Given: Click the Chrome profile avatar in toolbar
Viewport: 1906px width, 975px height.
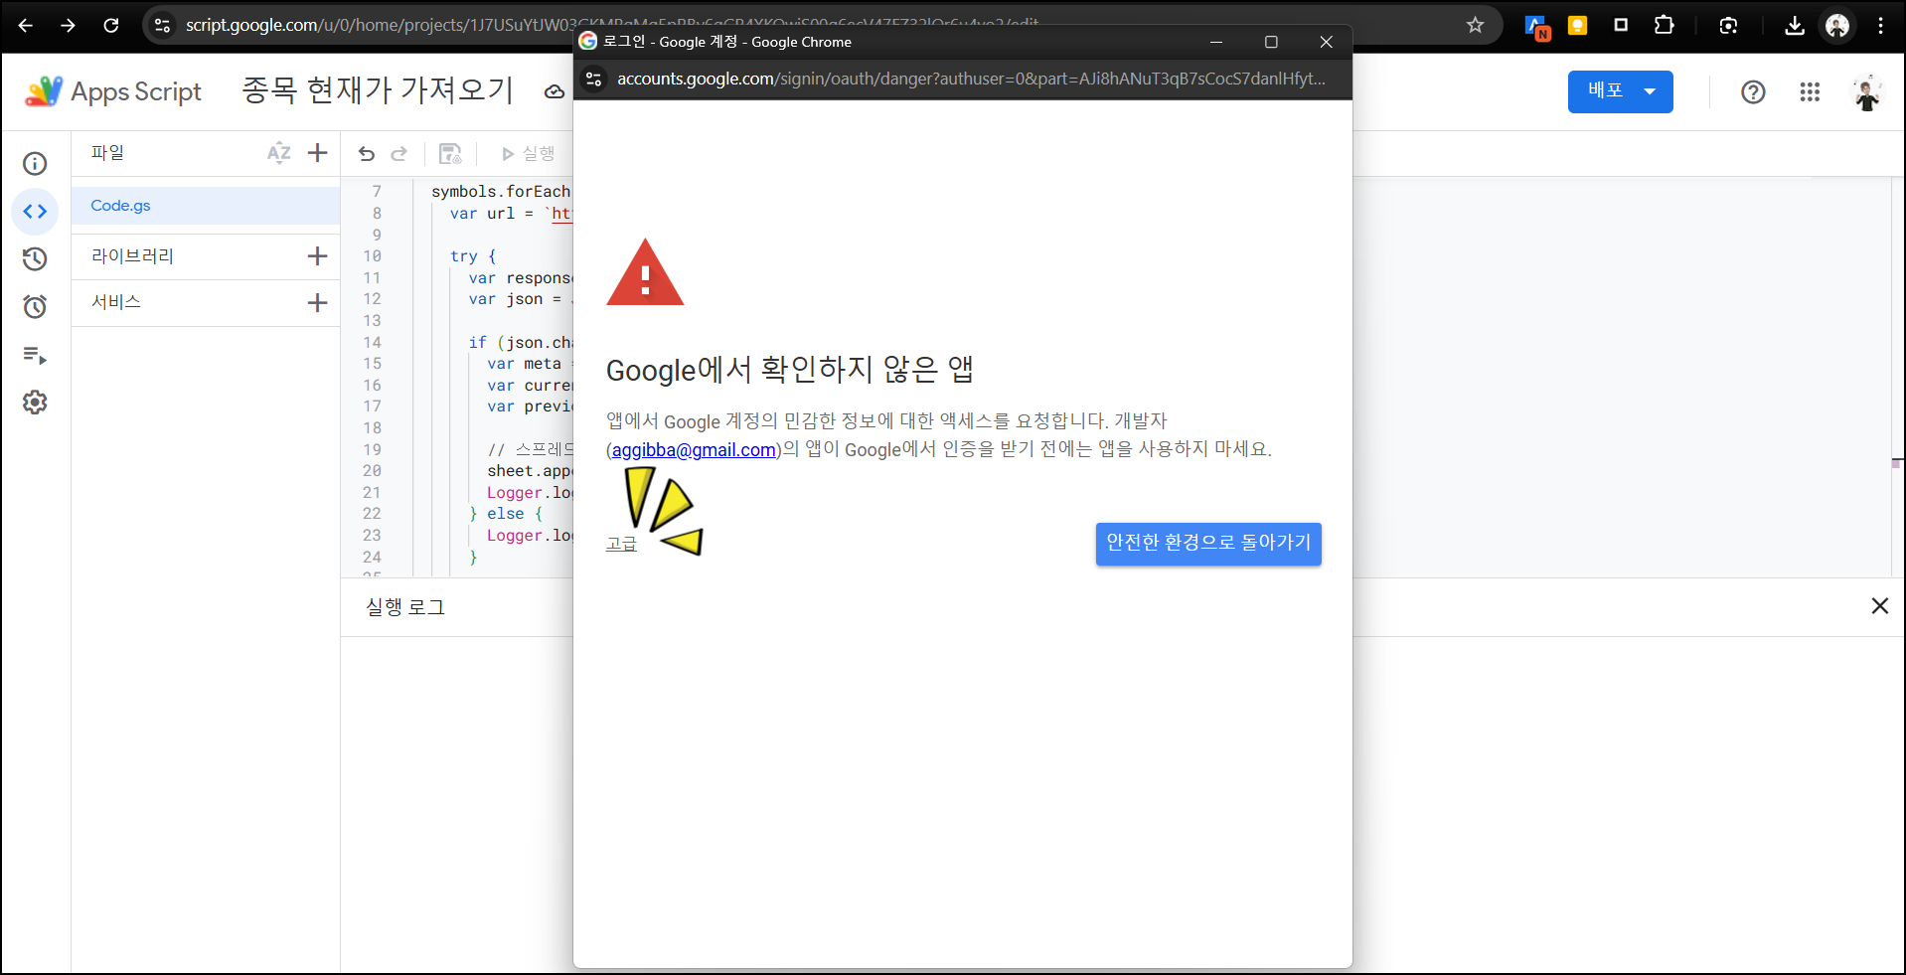Looking at the screenshot, I should 1837,26.
